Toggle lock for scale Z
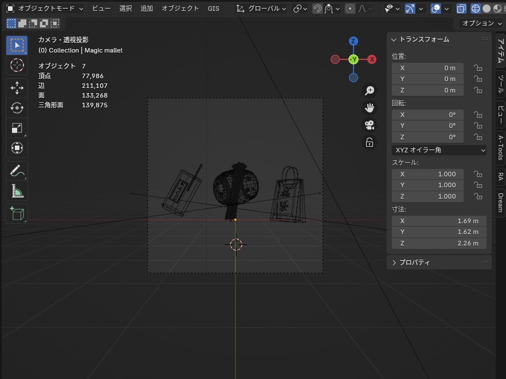Viewport: 506px width, 379px height. 478,196
